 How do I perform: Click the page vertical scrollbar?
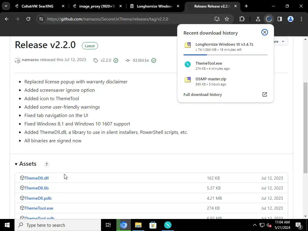click(x=306, y=128)
